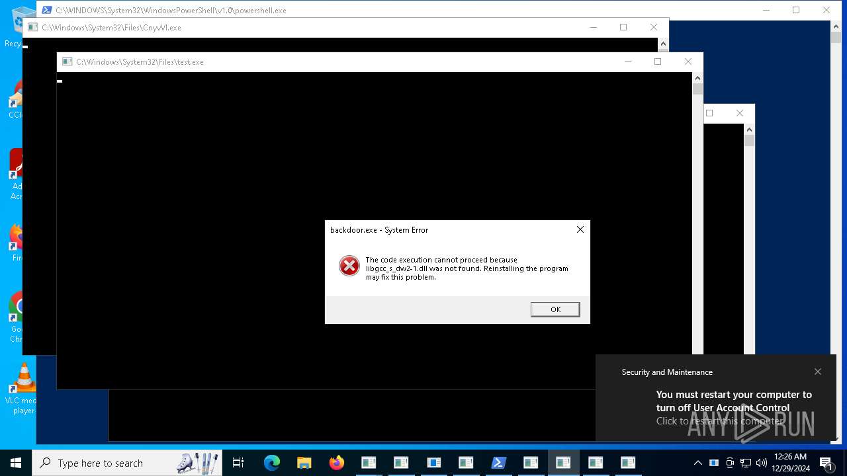This screenshot has width=847, height=476.
Task: Open the Firefox desktop shortcut
Action: (16, 241)
